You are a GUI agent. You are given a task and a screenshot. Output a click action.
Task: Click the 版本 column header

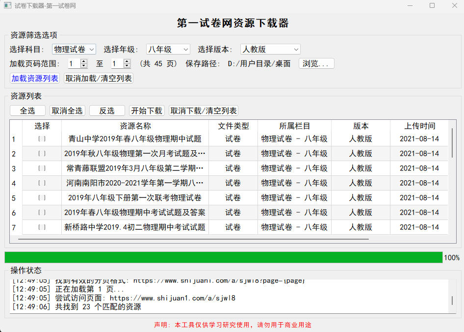point(361,126)
